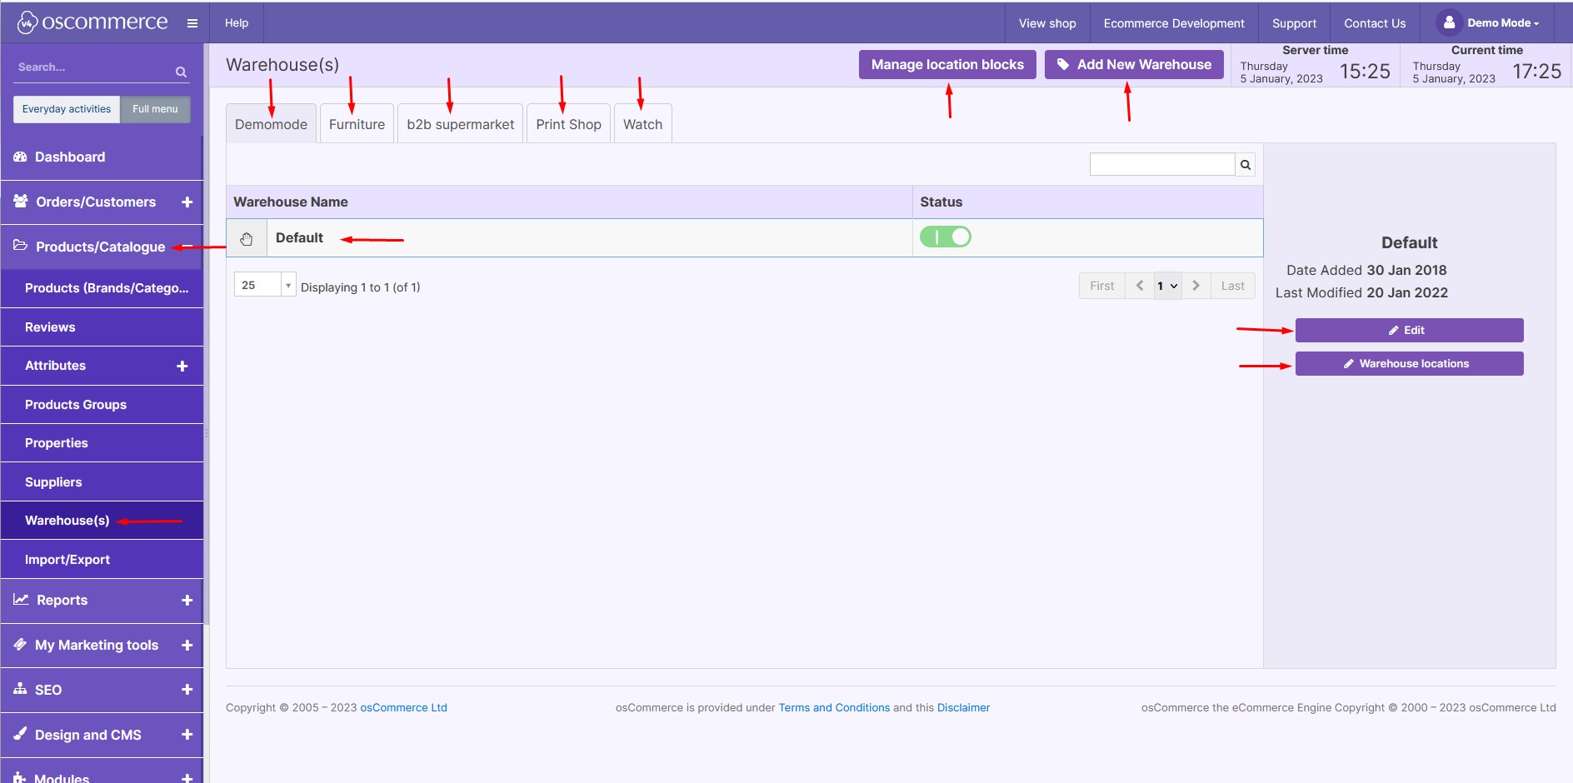The width and height of the screenshot is (1573, 783).
Task: Click the Design and CMS brush icon
Action: coord(20,734)
